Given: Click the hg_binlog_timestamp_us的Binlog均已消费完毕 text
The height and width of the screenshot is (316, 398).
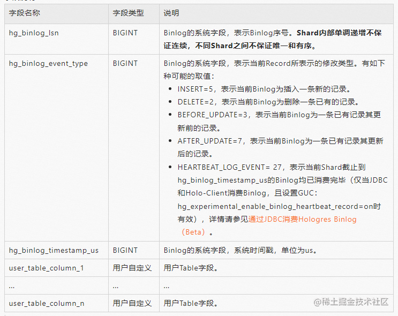Looking at the screenshot, I should 261,180.
